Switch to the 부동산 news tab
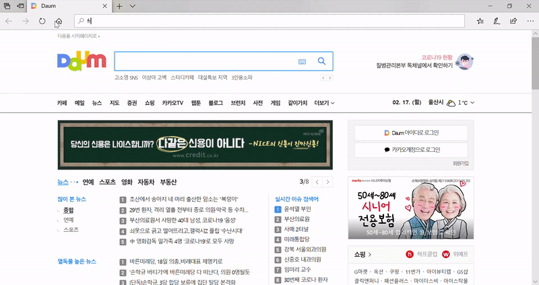The image size is (539, 285). point(168,182)
